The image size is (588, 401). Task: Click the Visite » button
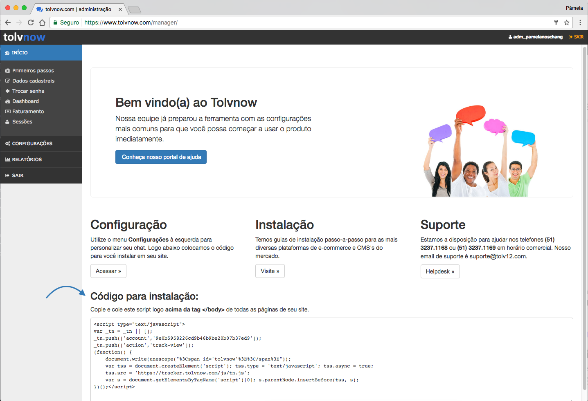point(270,271)
